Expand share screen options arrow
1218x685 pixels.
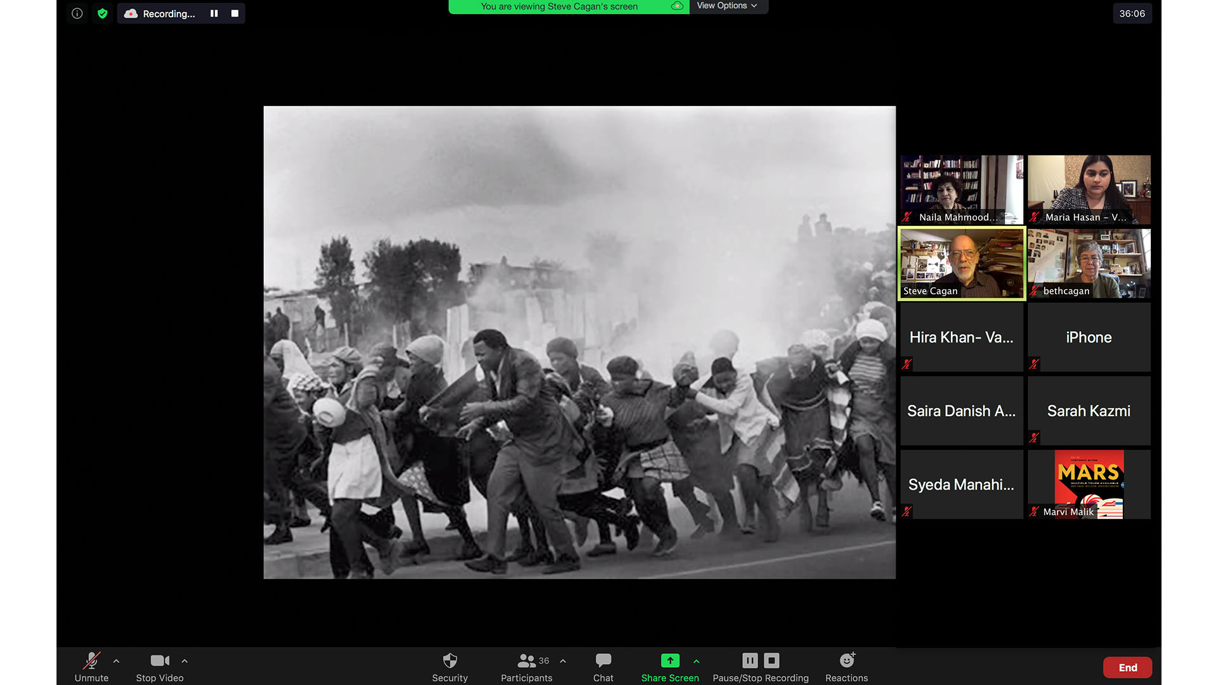point(697,661)
